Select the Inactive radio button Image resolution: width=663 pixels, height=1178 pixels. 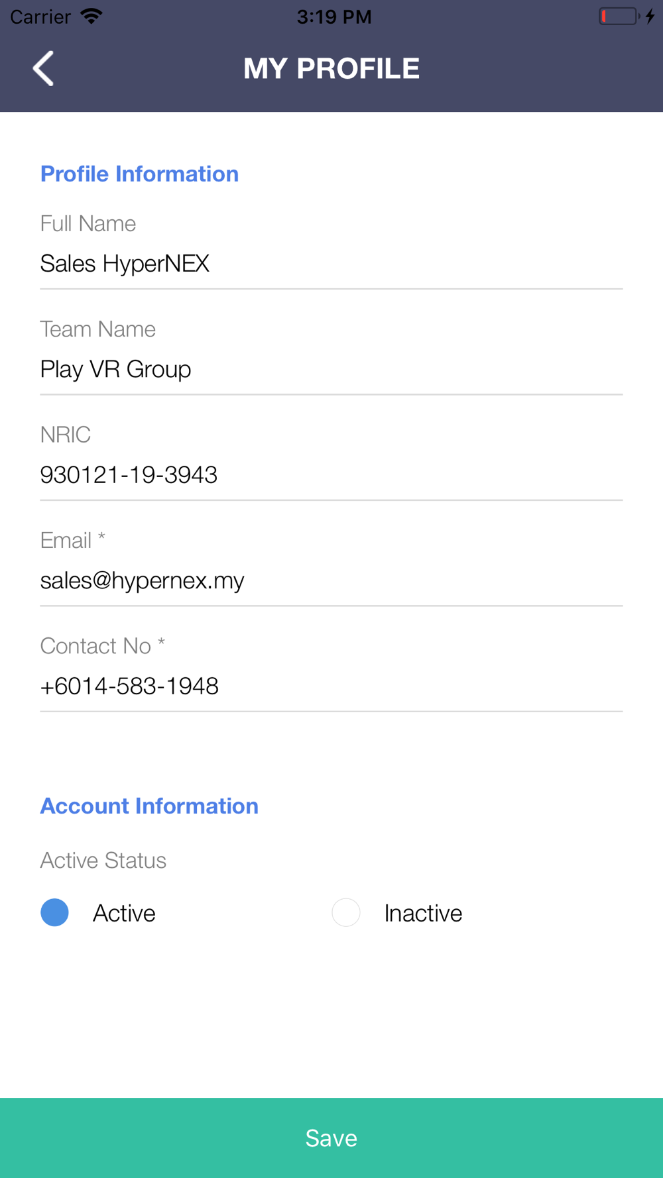pyautogui.click(x=346, y=912)
